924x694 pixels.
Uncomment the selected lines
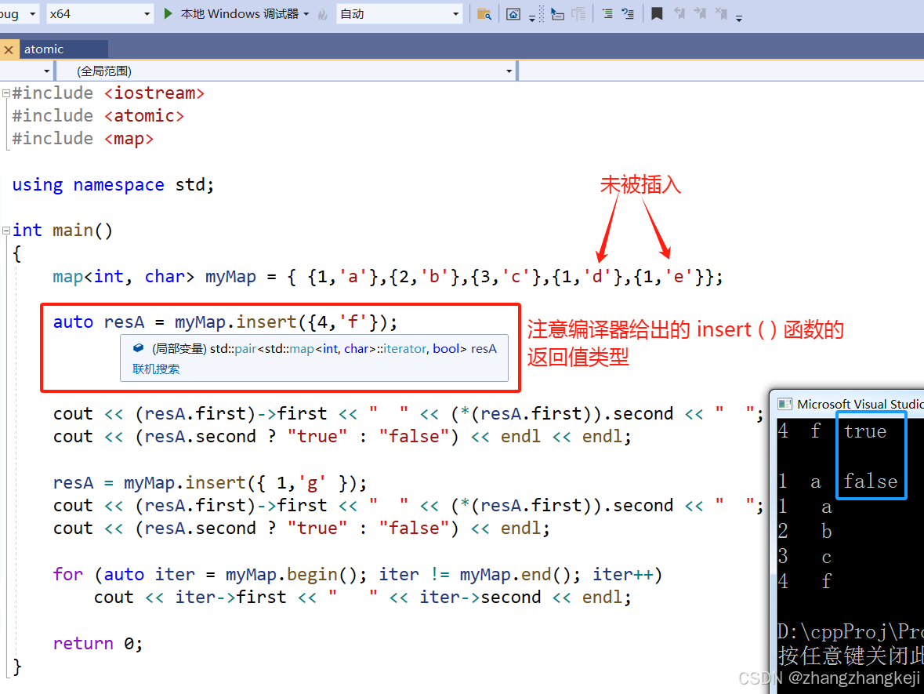(629, 14)
